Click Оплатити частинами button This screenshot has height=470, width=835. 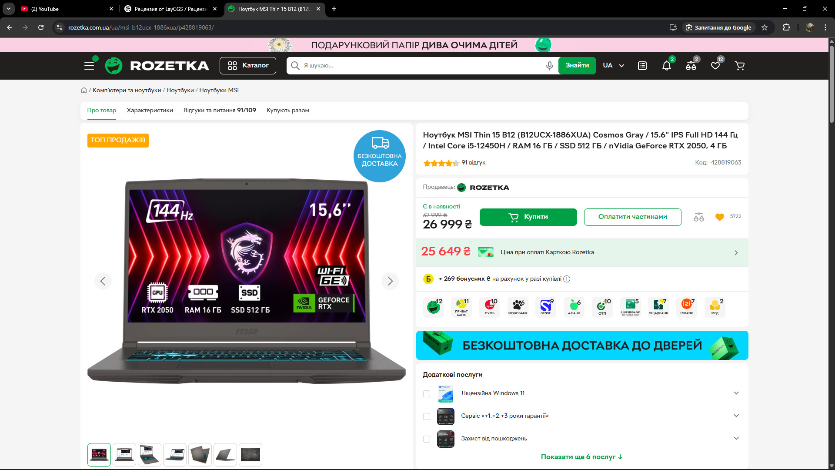(632, 217)
